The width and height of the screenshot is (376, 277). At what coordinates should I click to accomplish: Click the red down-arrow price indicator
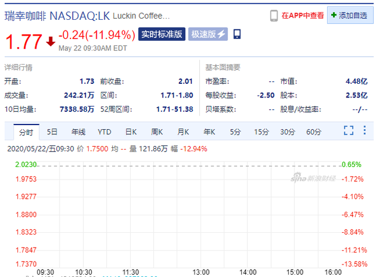(x=51, y=42)
